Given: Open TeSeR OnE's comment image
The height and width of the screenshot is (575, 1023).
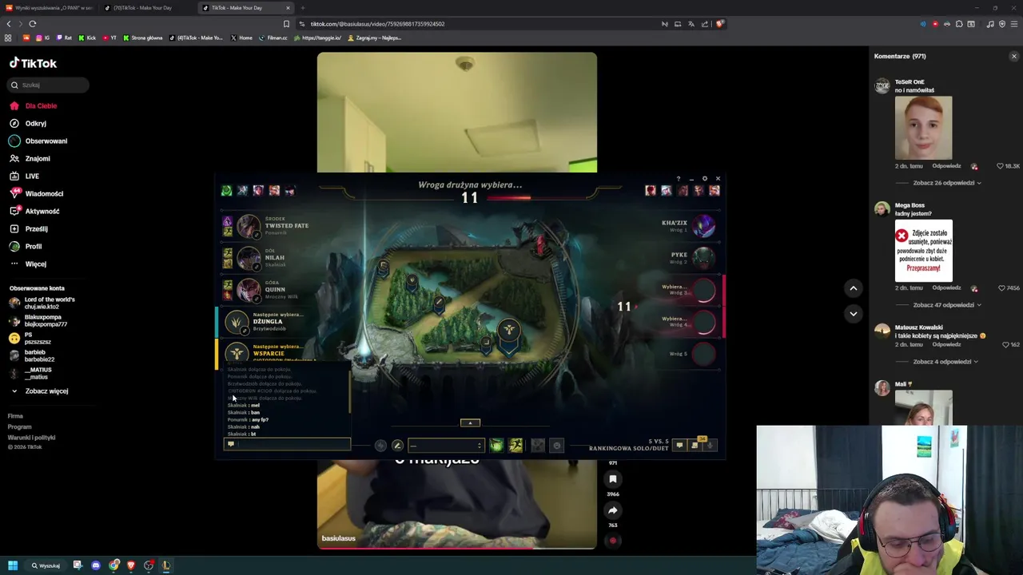Looking at the screenshot, I should [x=923, y=128].
